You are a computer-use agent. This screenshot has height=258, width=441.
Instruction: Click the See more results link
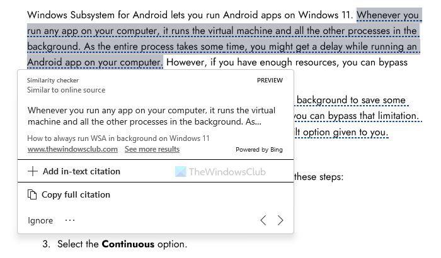point(152,149)
